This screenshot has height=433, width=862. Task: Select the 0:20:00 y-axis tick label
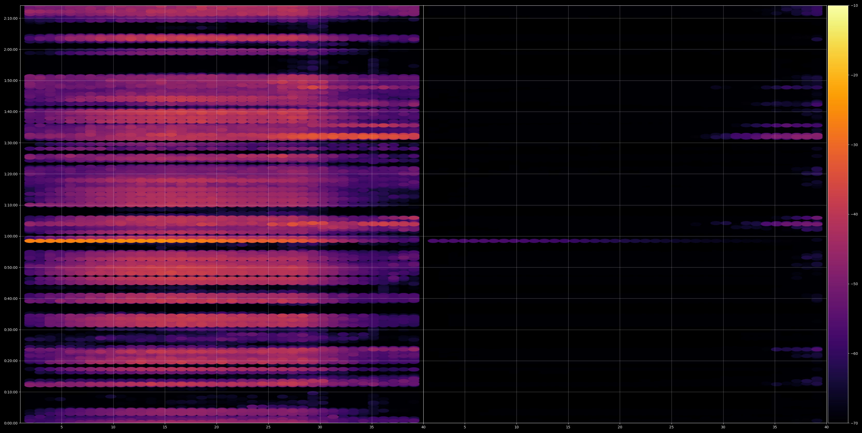(x=11, y=361)
